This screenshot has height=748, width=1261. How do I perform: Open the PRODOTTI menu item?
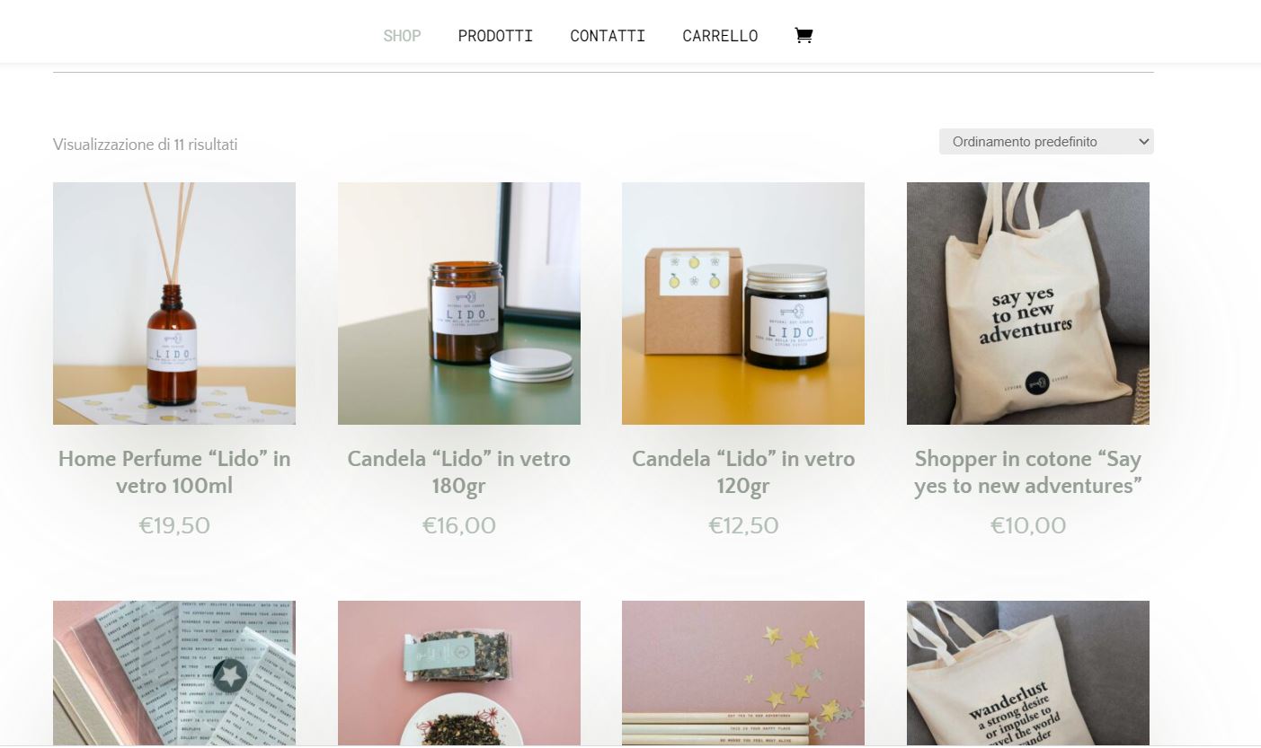[x=495, y=36]
